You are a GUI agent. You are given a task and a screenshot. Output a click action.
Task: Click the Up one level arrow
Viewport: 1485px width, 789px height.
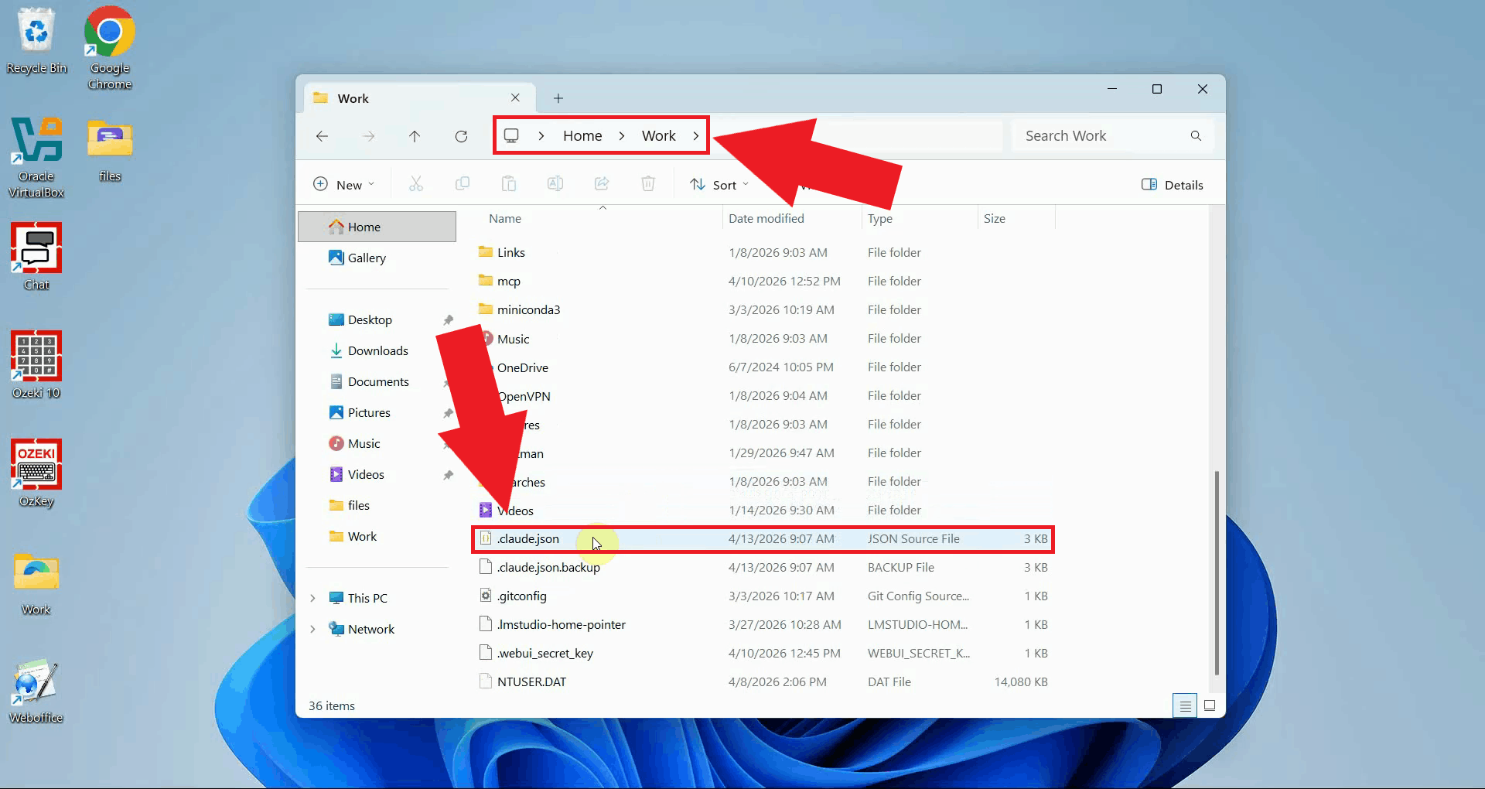(415, 136)
